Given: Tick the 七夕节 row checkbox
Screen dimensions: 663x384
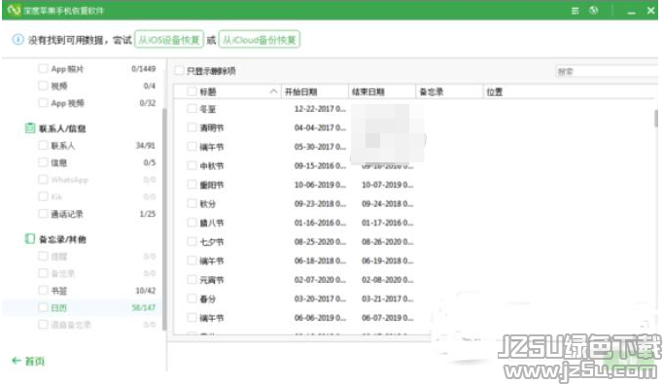Looking at the screenshot, I should [192, 241].
